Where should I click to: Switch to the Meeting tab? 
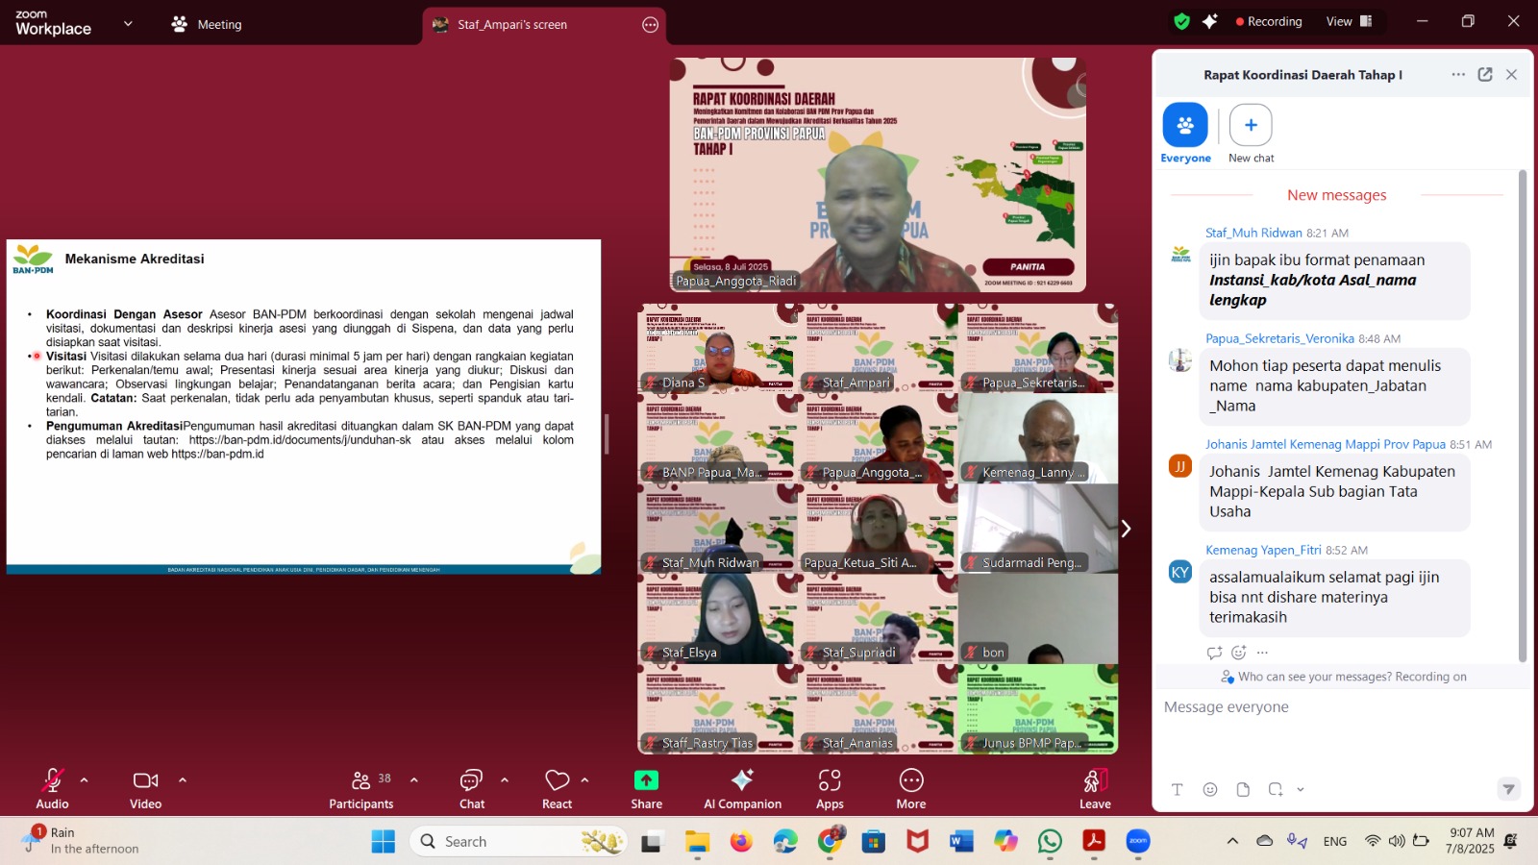click(207, 24)
